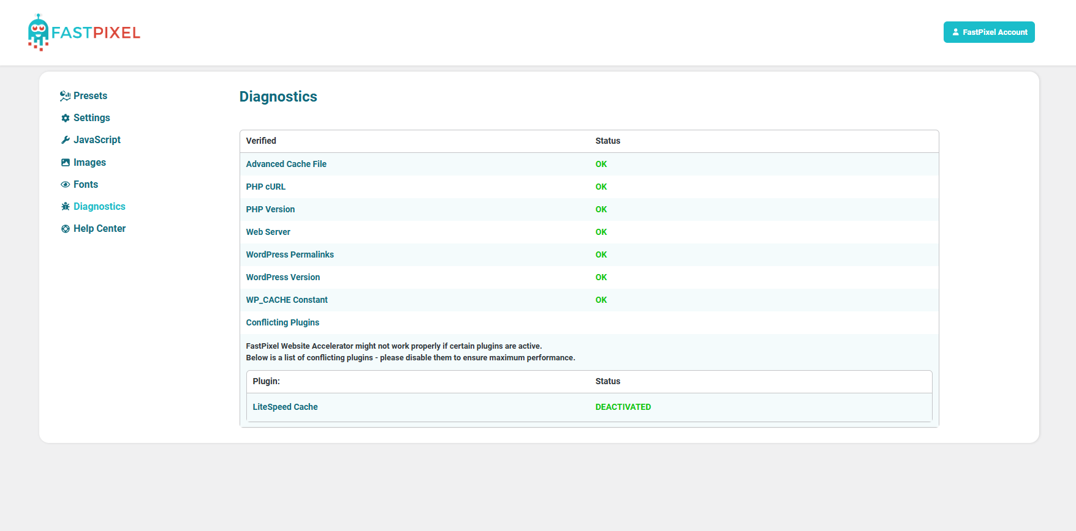The height and width of the screenshot is (531, 1076).
Task: Open the Help Center link
Action: click(x=99, y=229)
